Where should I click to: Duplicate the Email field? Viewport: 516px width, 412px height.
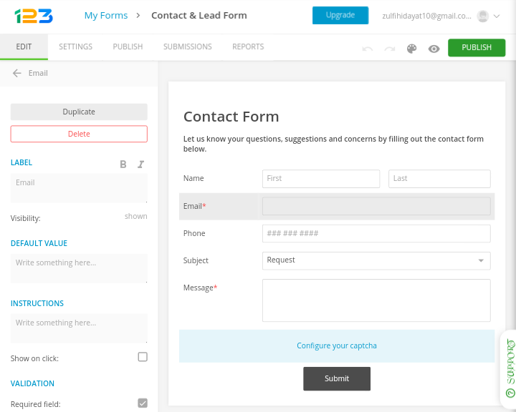79,112
